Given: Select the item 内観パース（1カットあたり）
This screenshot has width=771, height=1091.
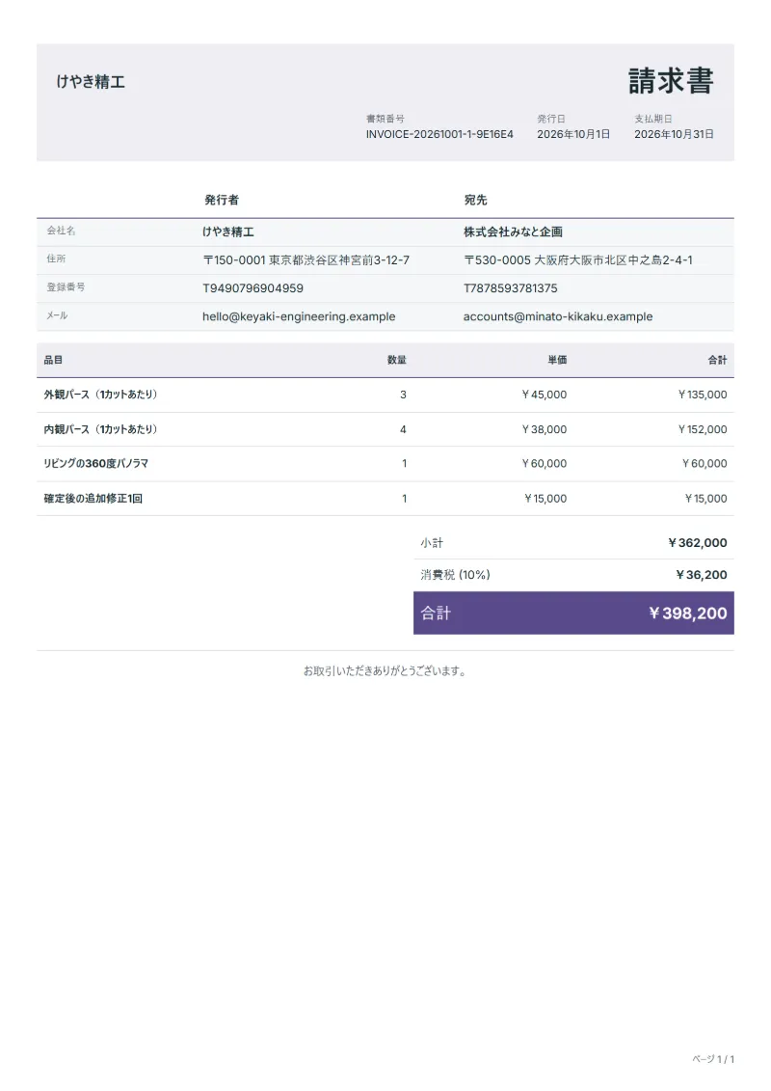Looking at the screenshot, I should tap(102, 429).
